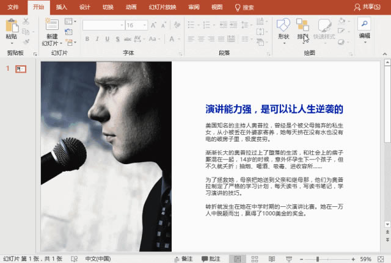391x263 pixels.
Task: Toggle text Shadow (S) formatting
Action: [x=117, y=39]
